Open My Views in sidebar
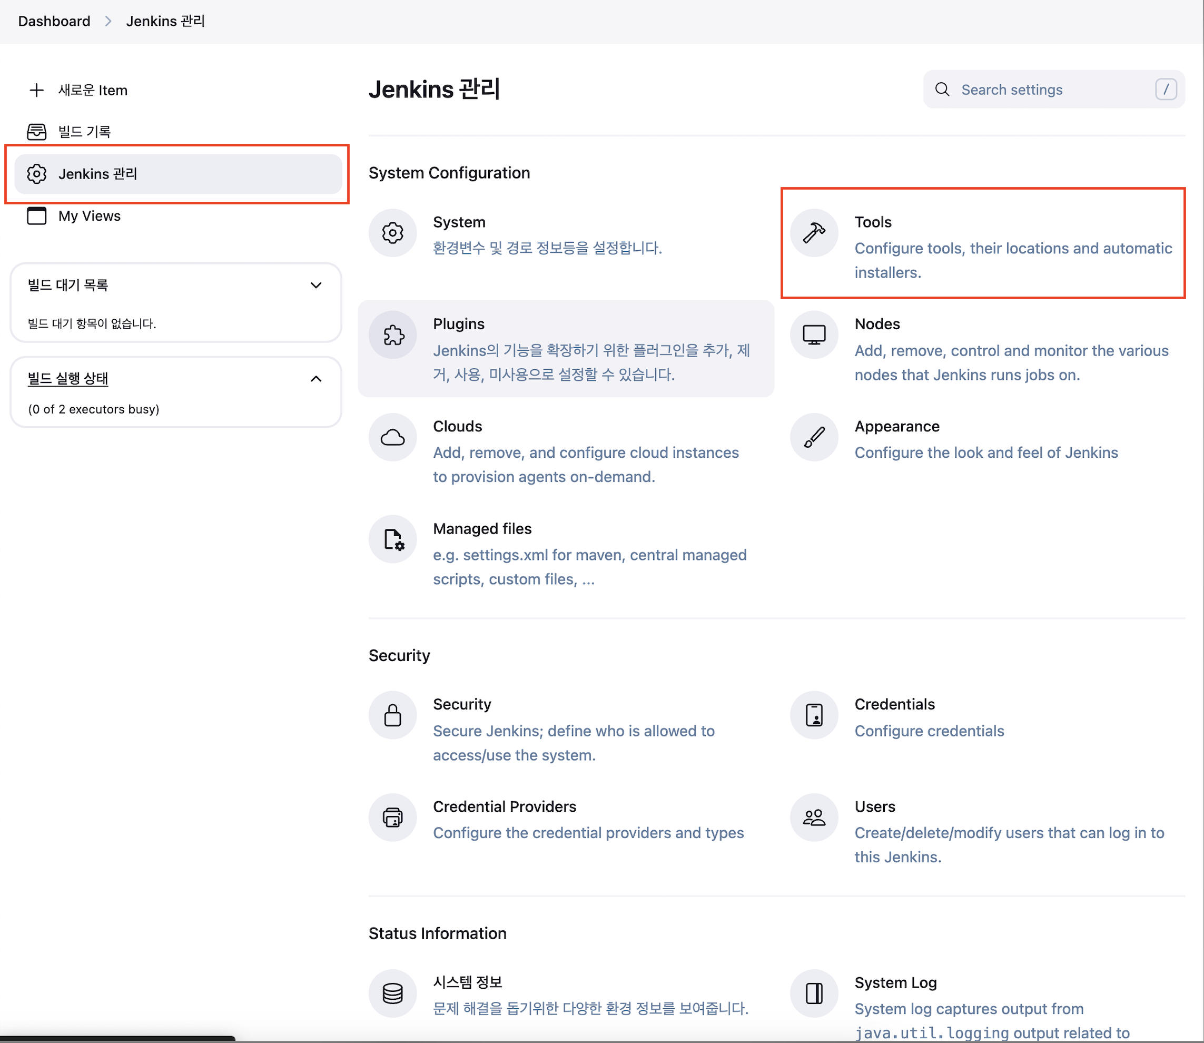The width and height of the screenshot is (1204, 1043). coord(89,216)
